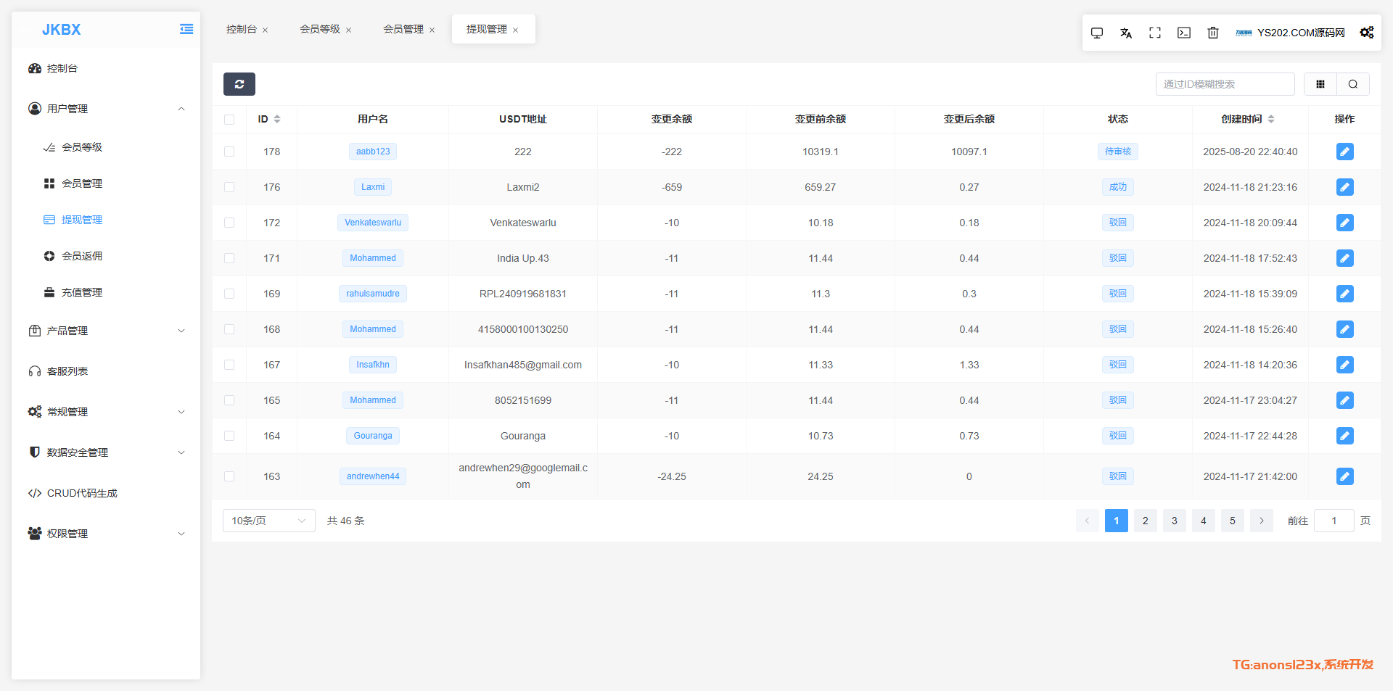Open the 10条/页 page size dropdown
The image size is (1393, 691).
click(x=268, y=521)
